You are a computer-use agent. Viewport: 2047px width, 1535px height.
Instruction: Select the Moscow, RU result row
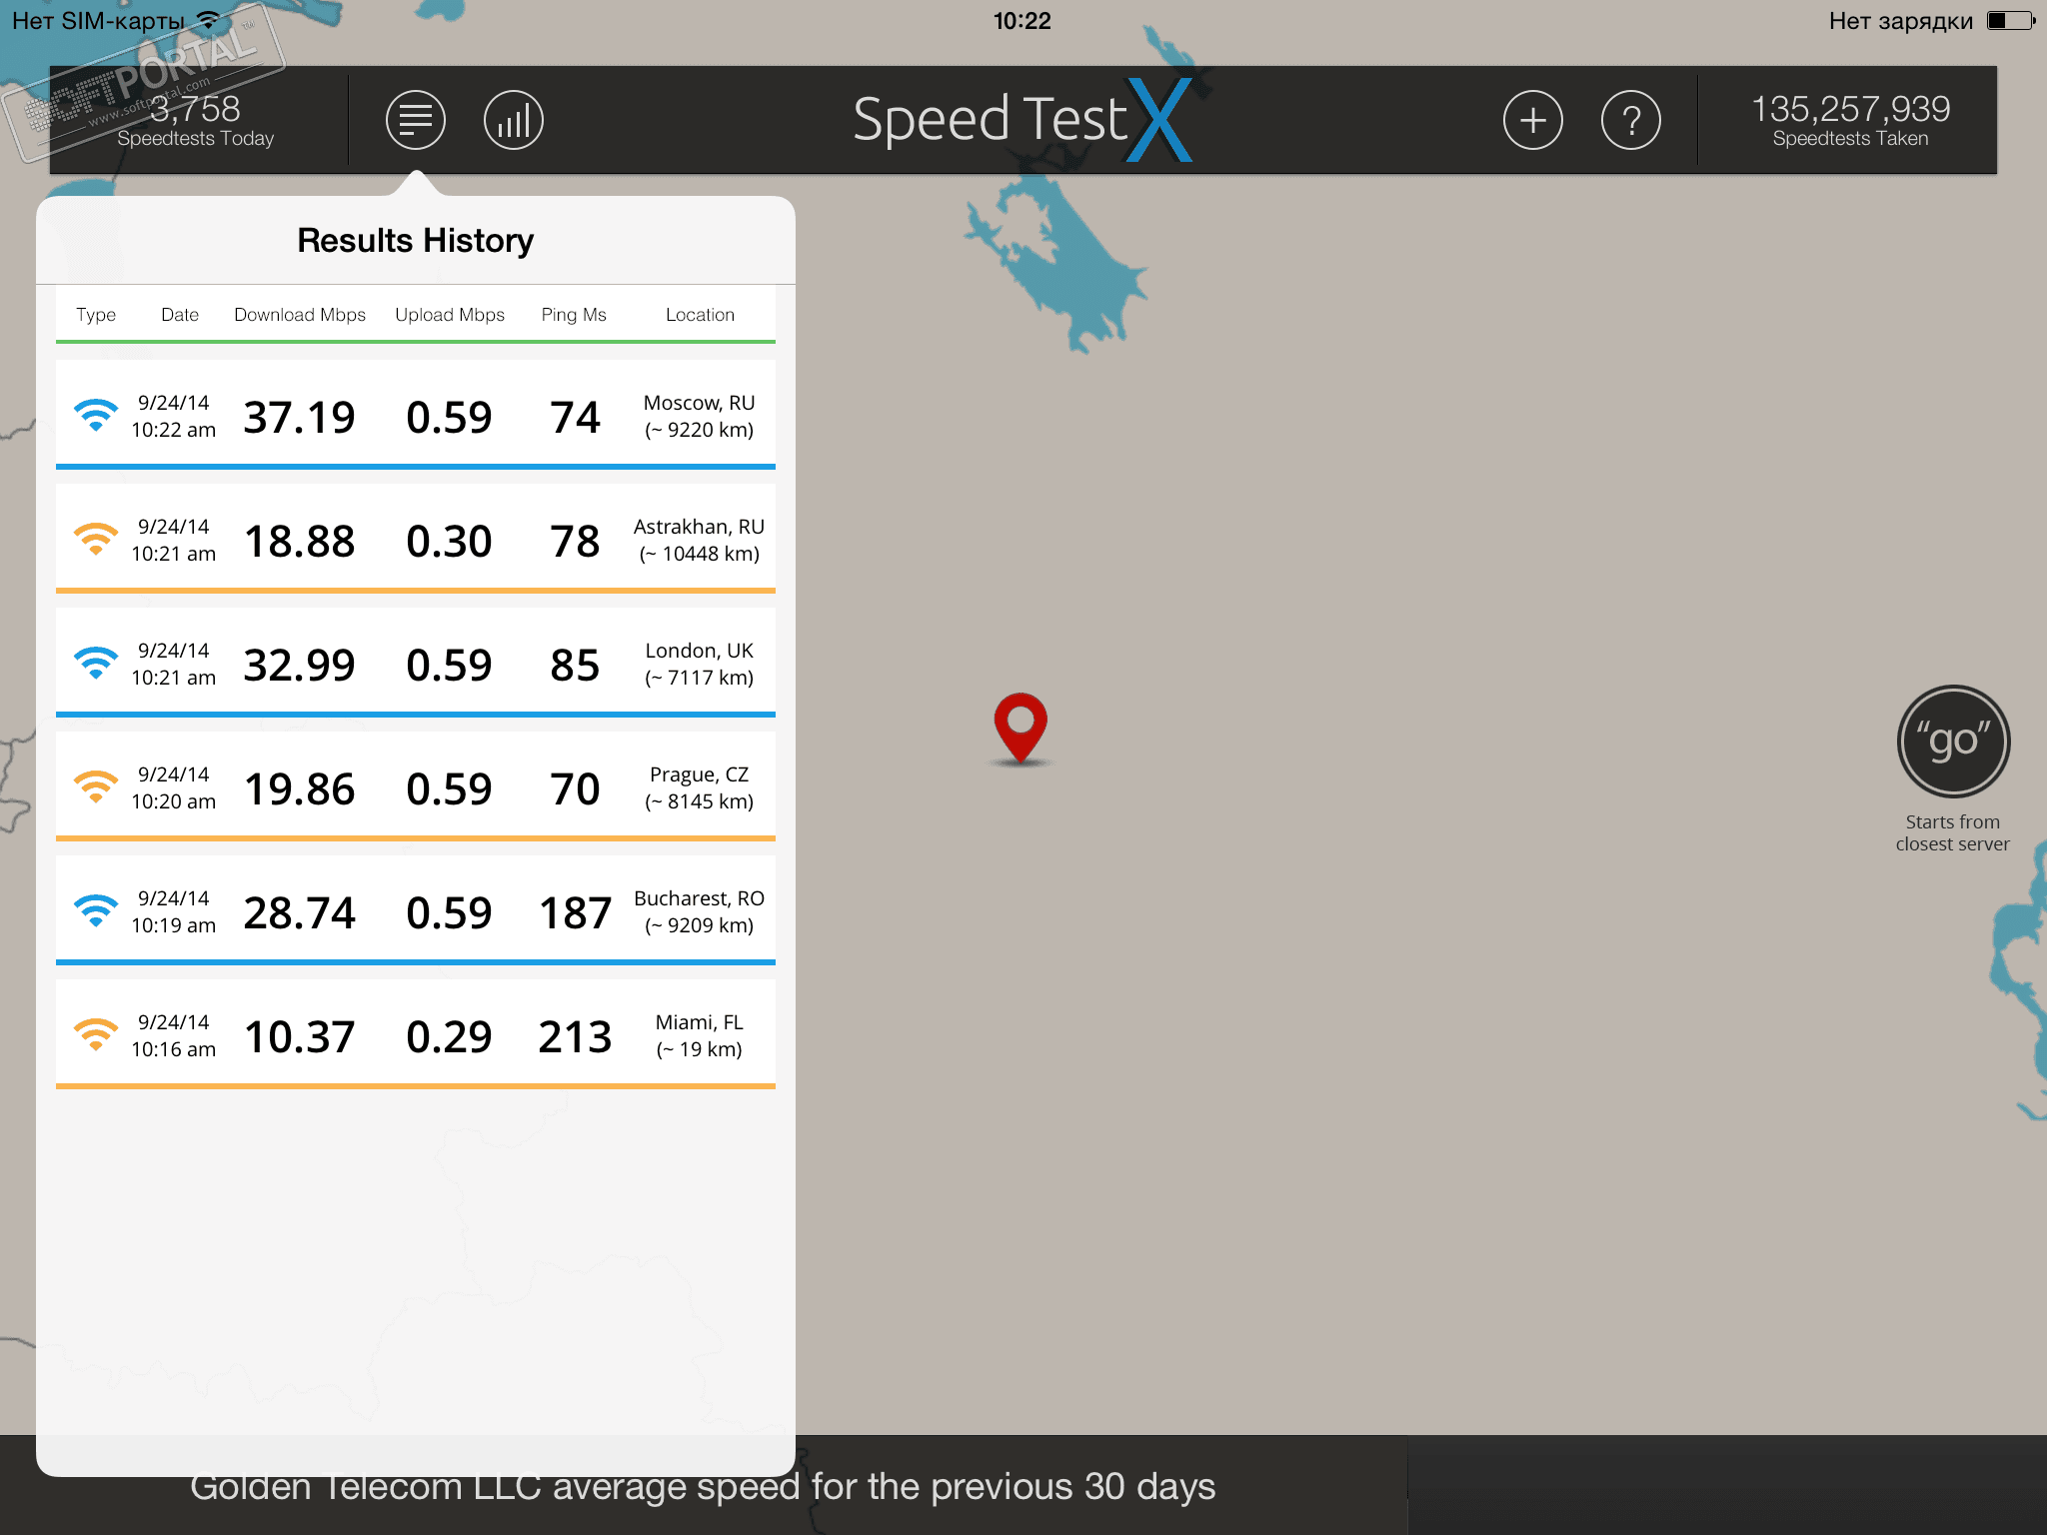[415, 416]
